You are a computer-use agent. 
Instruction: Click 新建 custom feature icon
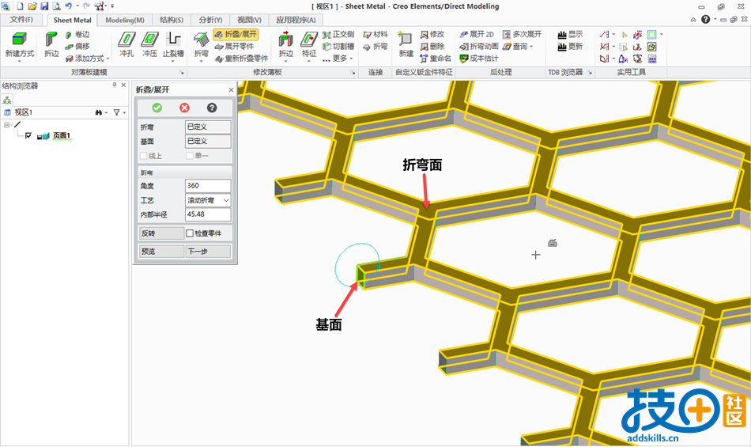coord(406,44)
